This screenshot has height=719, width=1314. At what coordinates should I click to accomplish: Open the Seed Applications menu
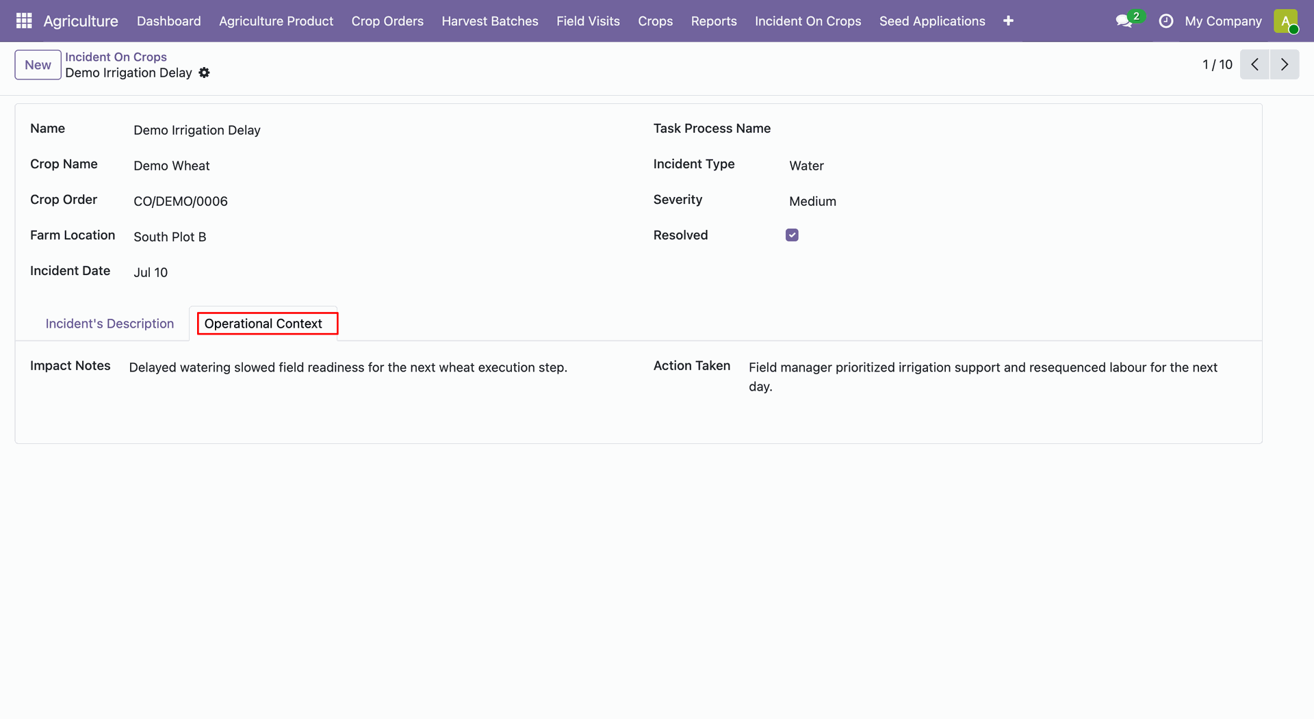932,21
